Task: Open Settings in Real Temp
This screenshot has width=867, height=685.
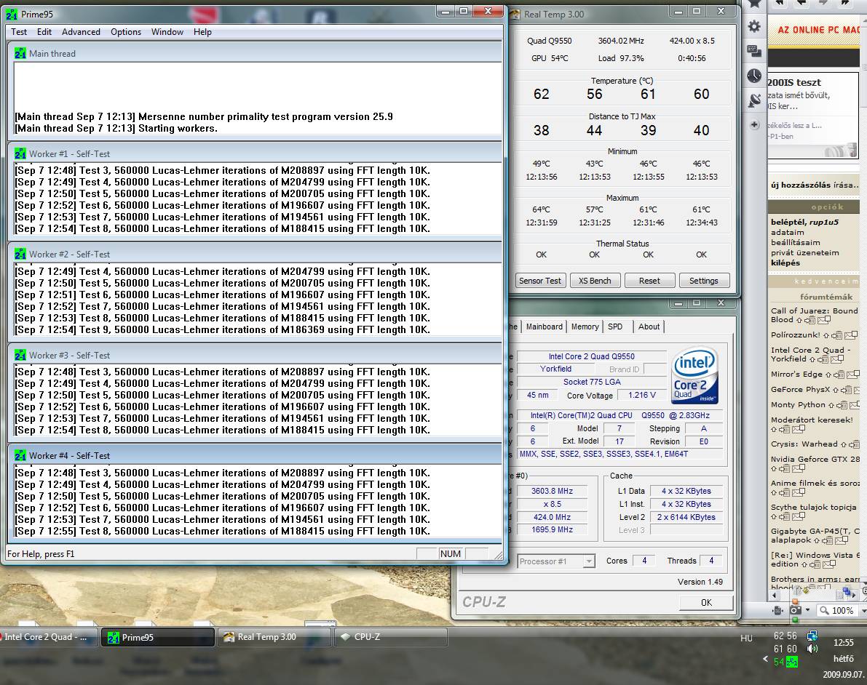Action: (703, 281)
